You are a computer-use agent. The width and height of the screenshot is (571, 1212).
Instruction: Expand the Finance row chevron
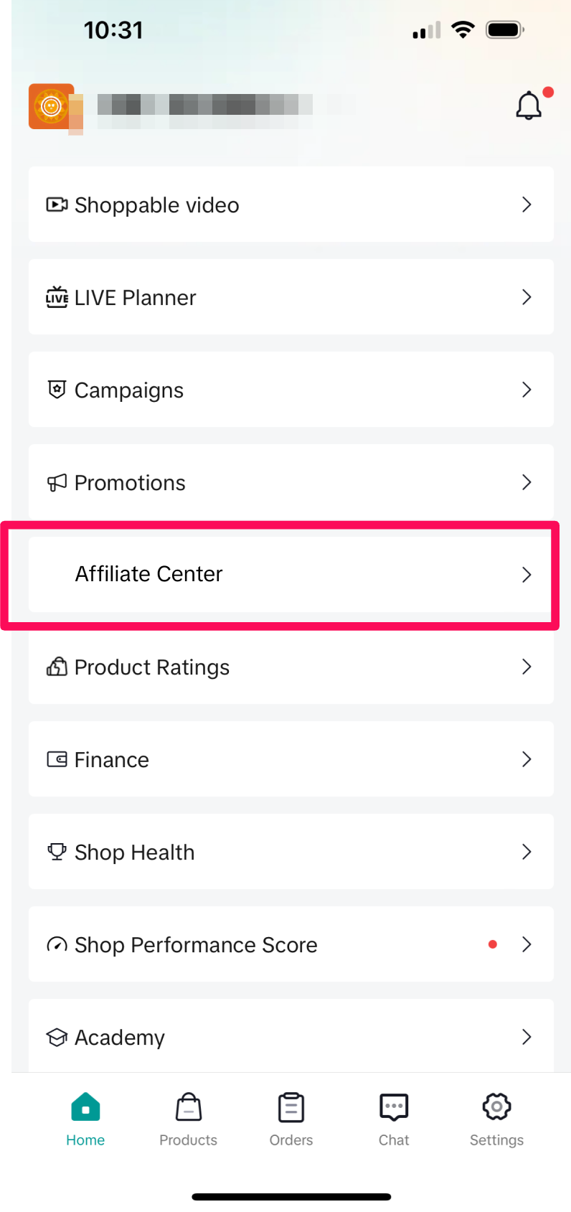point(527,759)
